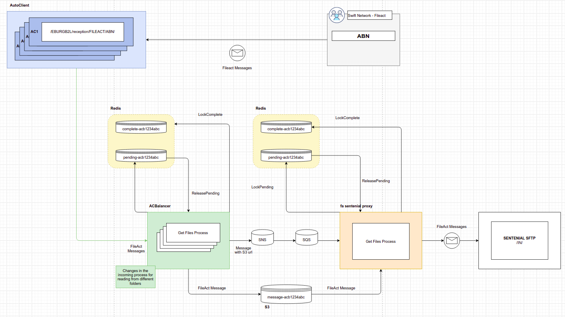The height and width of the screenshot is (317, 565).
Task: Select left Redis complete-acb1234abc cylinder
Action: tap(141, 127)
